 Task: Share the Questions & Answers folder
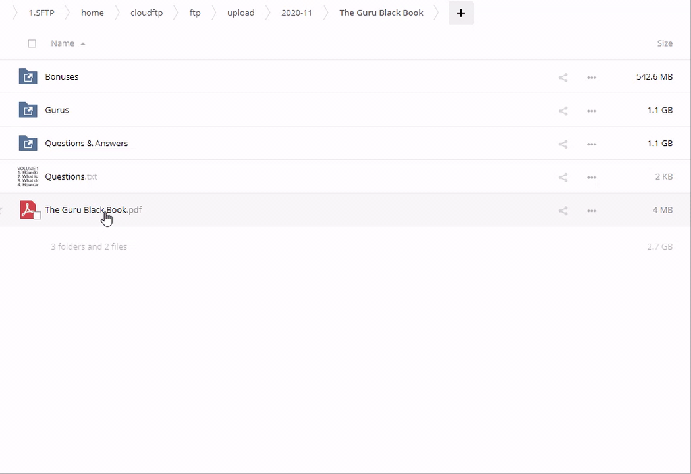[x=563, y=144]
